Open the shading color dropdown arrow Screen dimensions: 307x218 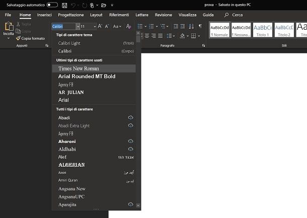click(188, 36)
